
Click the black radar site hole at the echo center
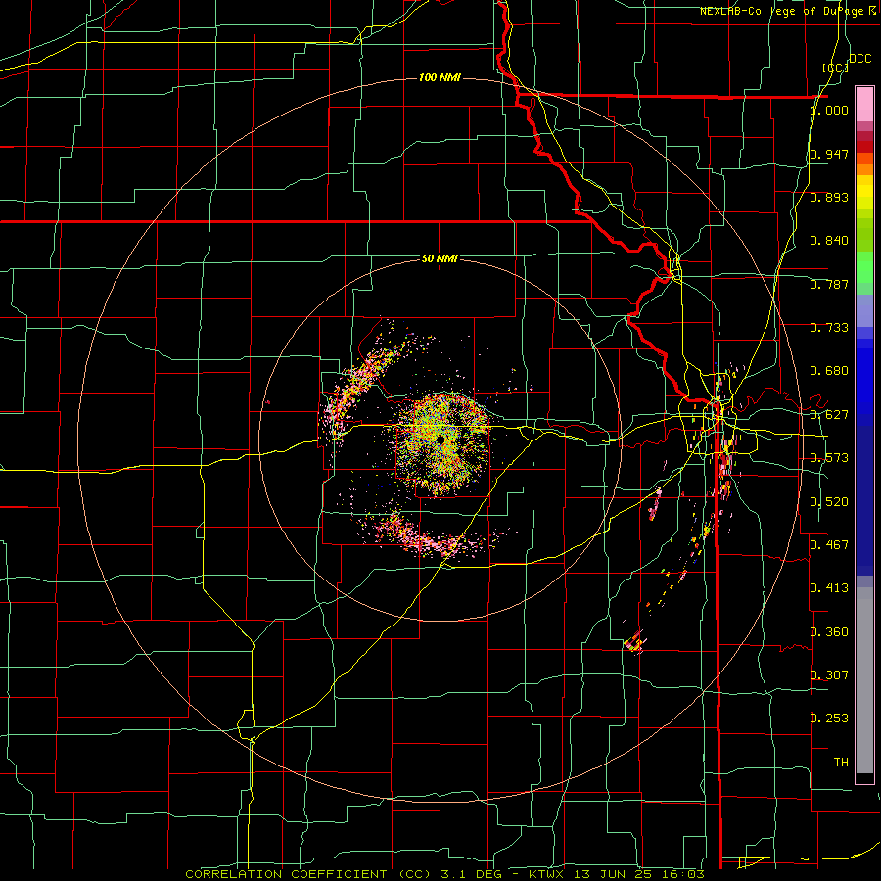(440, 440)
